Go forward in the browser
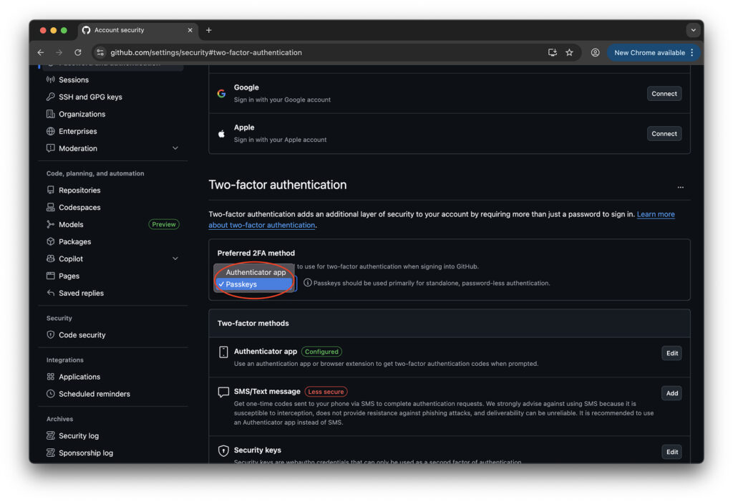 click(x=59, y=52)
